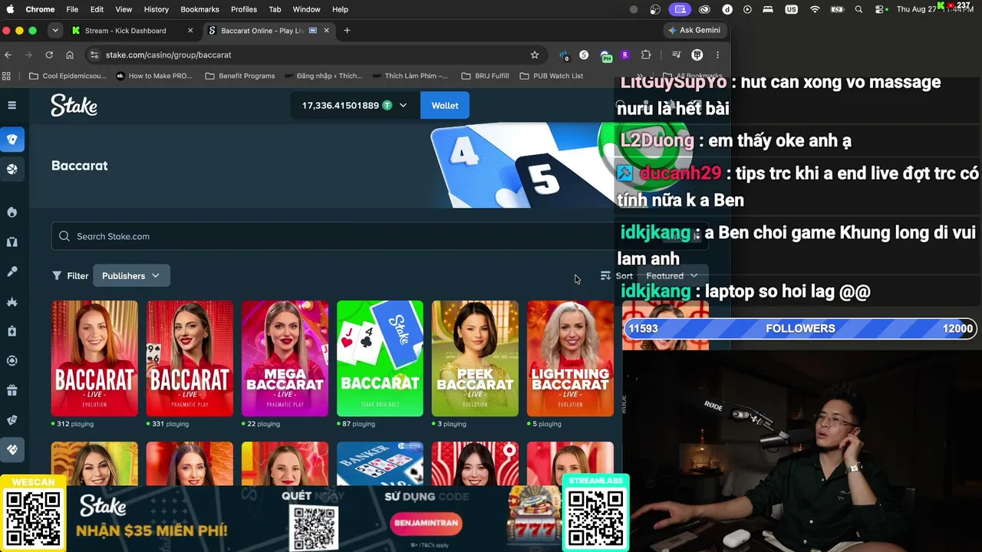This screenshot has height=552, width=982.
Task: Open macOS Control Center
Action: tap(880, 9)
